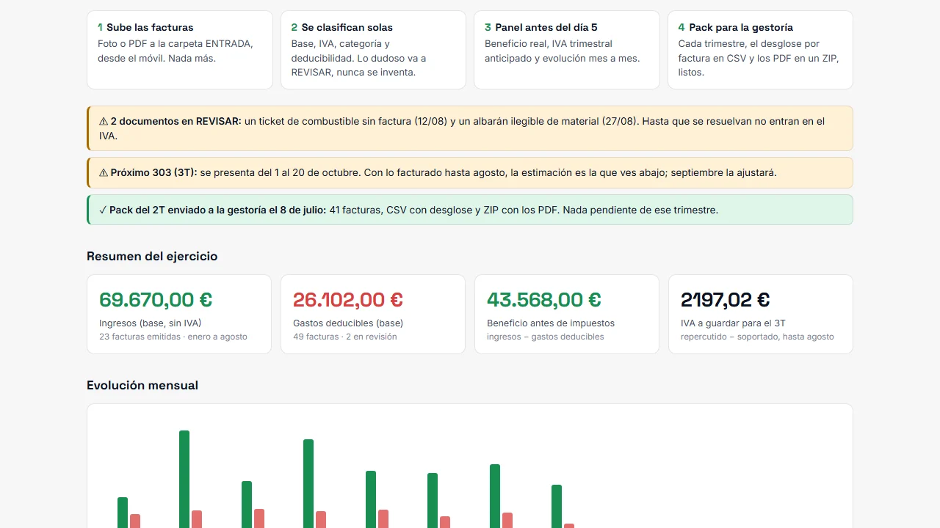Click "repercutido – soportado, hasta agosto" note
940x528 pixels.
[x=757, y=337]
